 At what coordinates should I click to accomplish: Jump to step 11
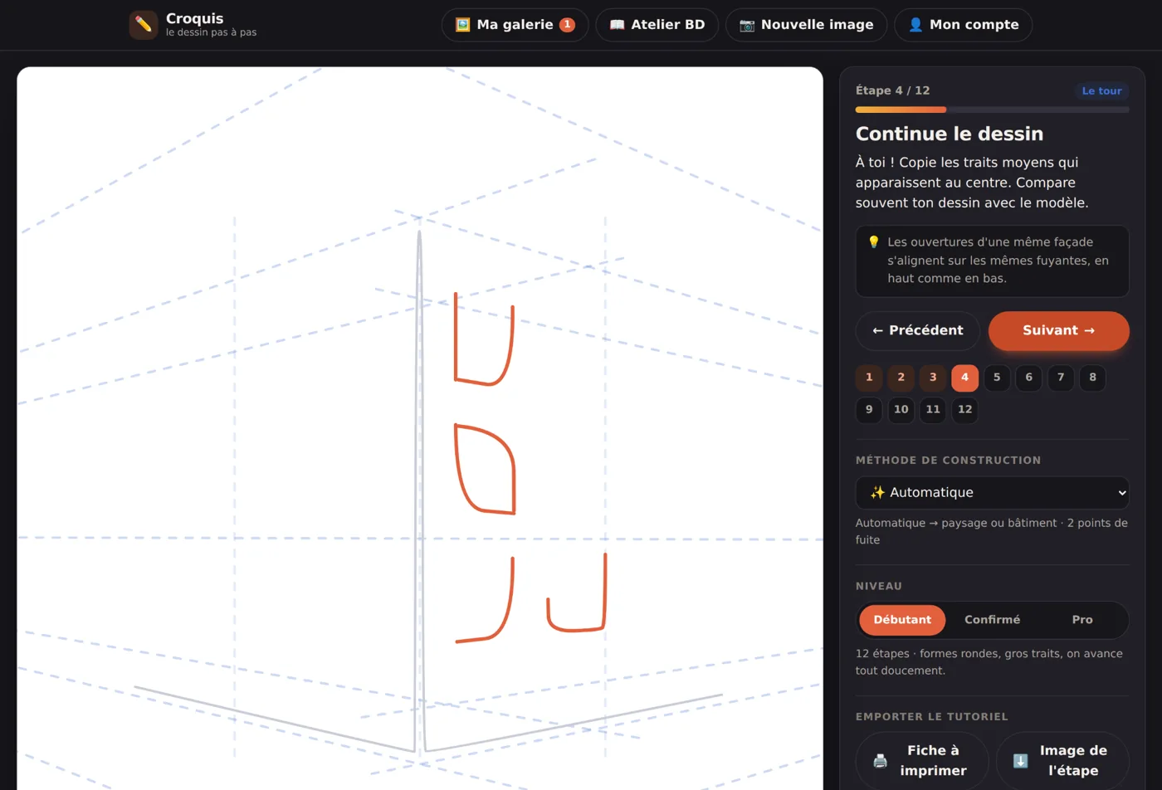(x=933, y=410)
